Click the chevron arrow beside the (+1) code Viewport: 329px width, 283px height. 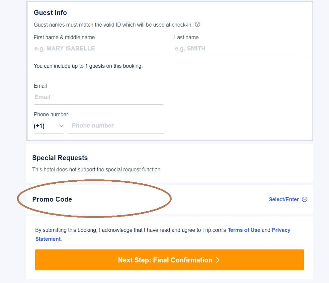coord(61,126)
